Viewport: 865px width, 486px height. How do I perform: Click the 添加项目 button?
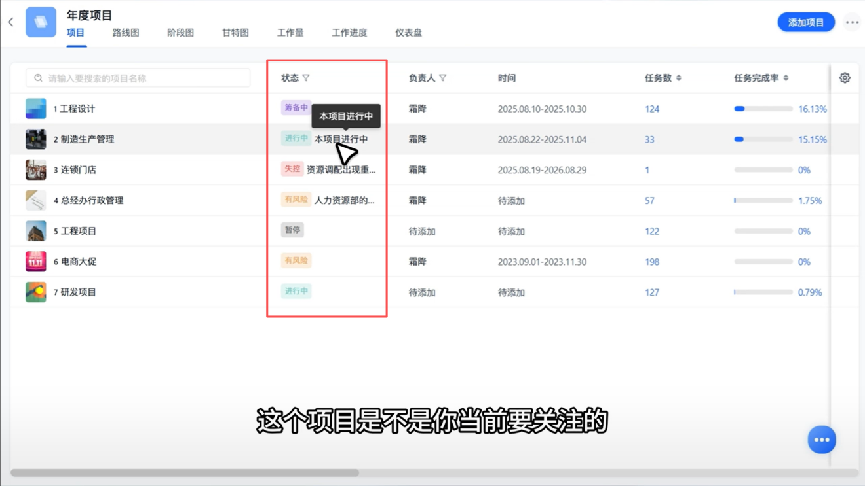[x=806, y=22]
